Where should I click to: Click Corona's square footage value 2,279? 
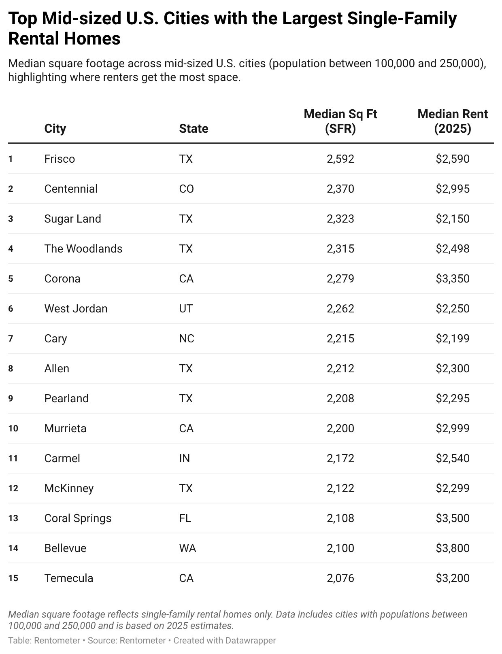pos(340,278)
